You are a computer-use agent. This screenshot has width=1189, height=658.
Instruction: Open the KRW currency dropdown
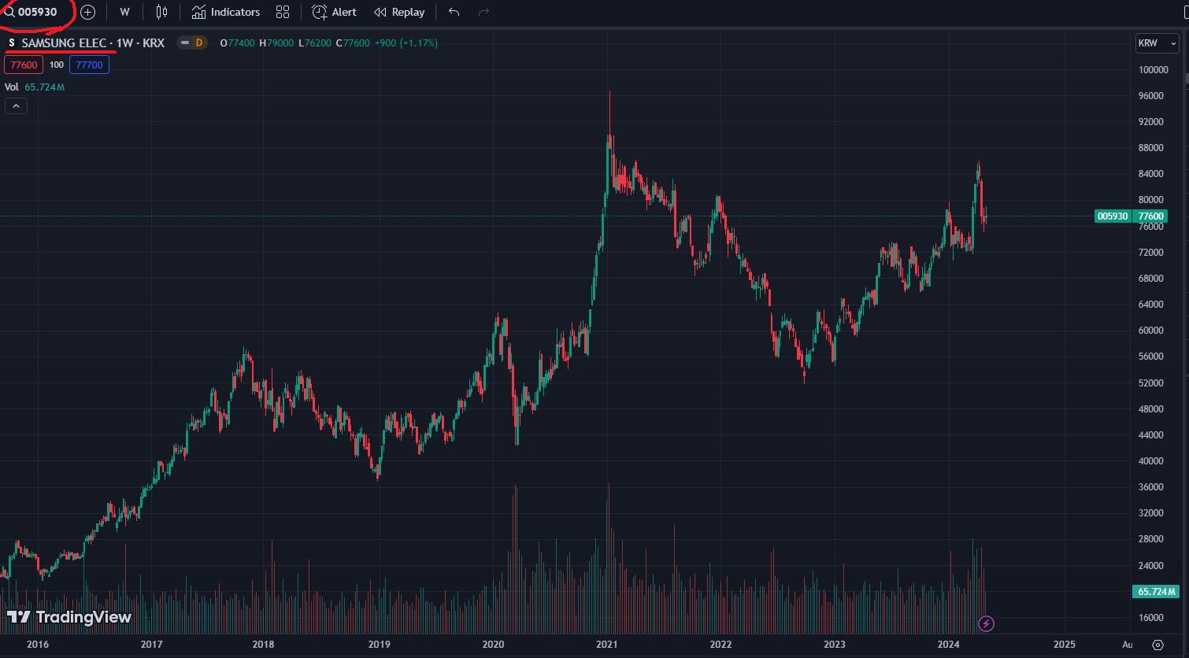click(1157, 43)
